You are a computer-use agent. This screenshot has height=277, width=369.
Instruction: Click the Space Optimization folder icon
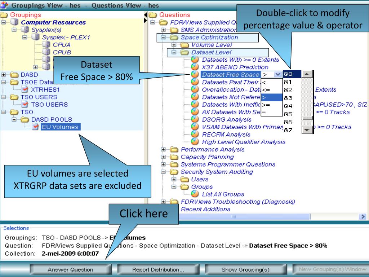pyautogui.click(x=174, y=37)
